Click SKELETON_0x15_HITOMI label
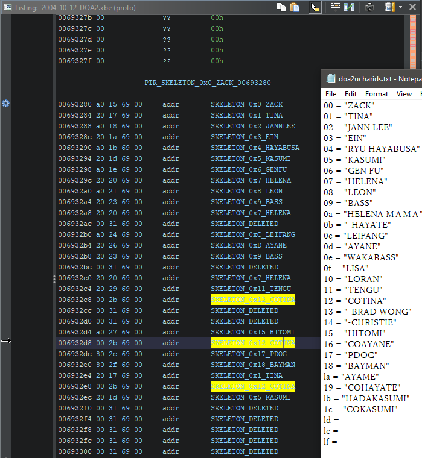 point(252,332)
